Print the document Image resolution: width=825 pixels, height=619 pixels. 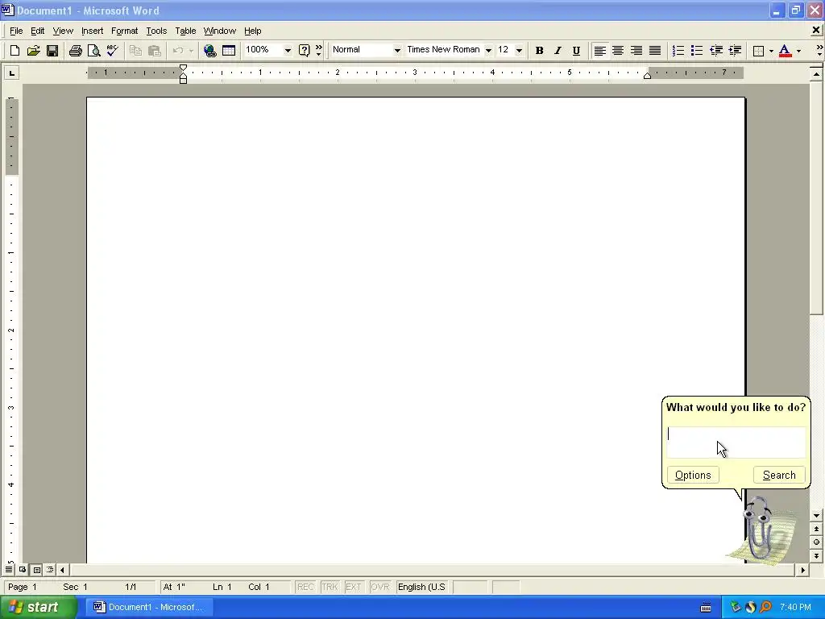click(75, 51)
